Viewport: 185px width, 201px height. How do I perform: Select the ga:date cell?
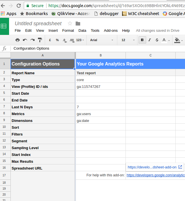point(101,120)
